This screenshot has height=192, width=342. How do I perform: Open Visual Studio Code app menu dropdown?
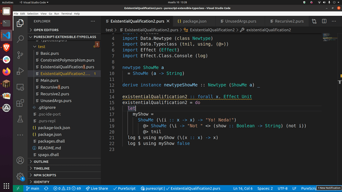34,2
